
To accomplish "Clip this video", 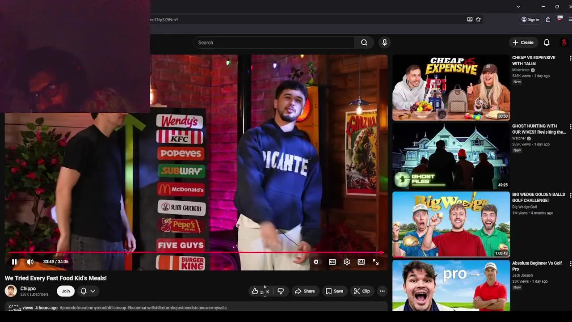I will pyautogui.click(x=362, y=291).
